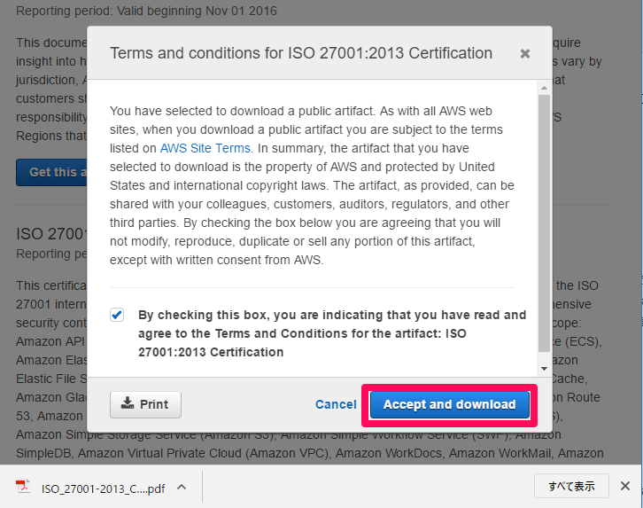This screenshot has width=643, height=508.
Task: Close the Terms and conditions dialog
Action: [x=525, y=54]
